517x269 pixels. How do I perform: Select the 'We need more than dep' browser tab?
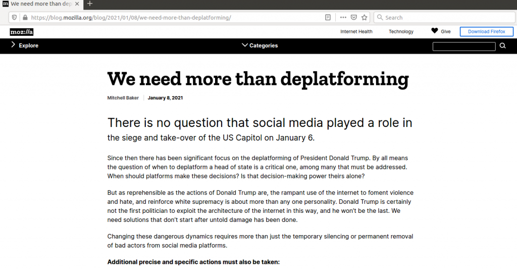coord(41,4)
